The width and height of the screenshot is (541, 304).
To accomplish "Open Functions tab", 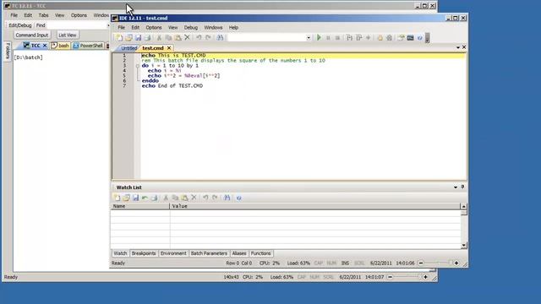I will pos(260,253).
